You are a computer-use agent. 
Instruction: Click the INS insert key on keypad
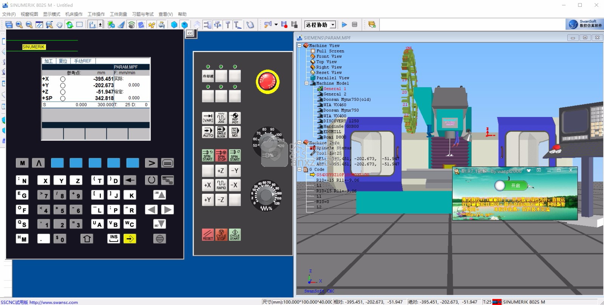[114, 239]
